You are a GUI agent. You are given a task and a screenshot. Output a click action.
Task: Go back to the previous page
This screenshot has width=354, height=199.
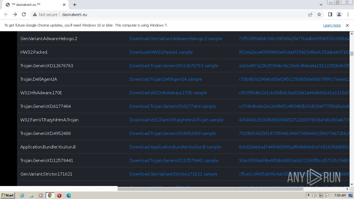pyautogui.click(x=6, y=14)
